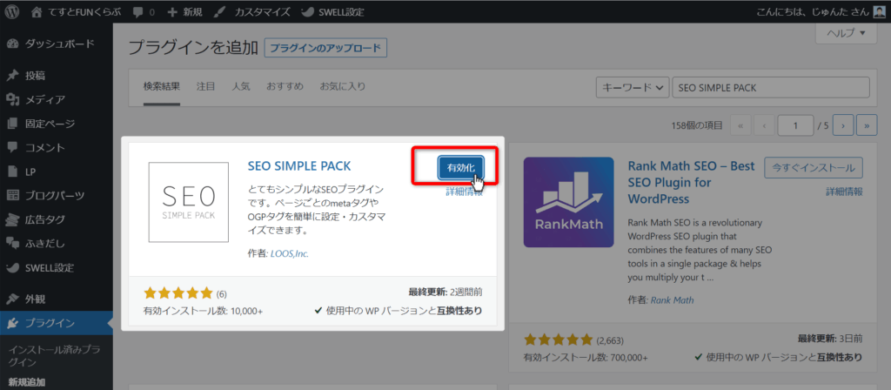Viewport: 891px width, 390px height.
Task: Click the 最終更新: 3日前 text
Action: [830, 339]
